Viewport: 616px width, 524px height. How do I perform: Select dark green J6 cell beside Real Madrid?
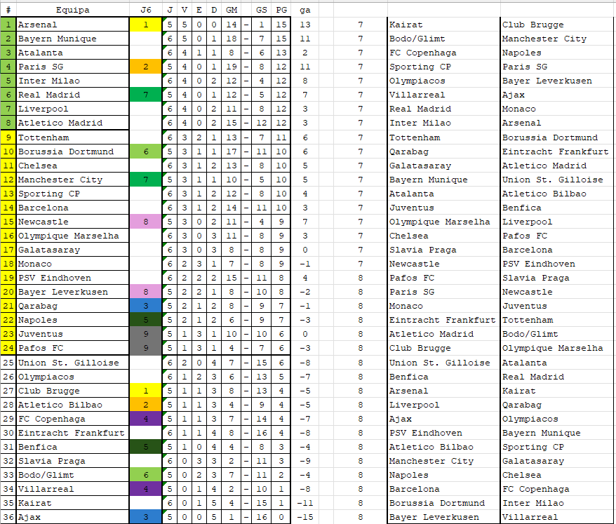(145, 95)
